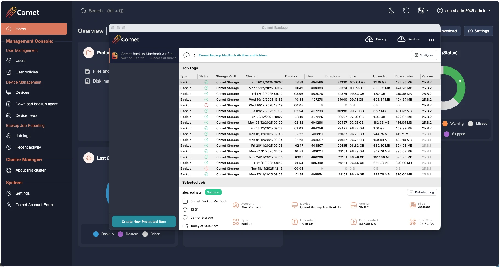Click the Backup cloud upload icon
Image resolution: width=499 pixels, height=267 pixels.
369,39
